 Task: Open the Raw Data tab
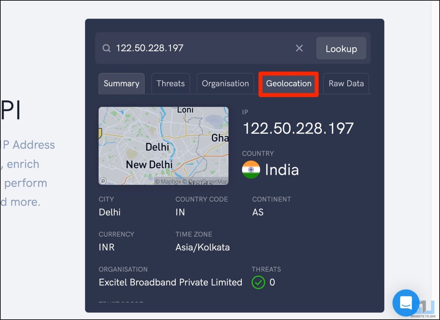[346, 84]
